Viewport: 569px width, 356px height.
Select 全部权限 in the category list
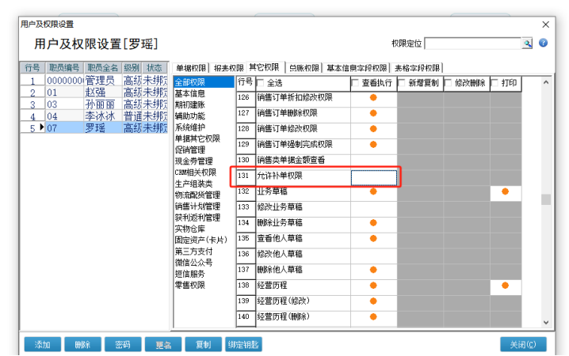[204, 82]
